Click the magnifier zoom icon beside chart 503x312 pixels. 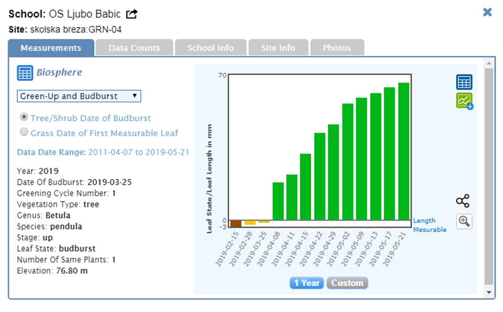[464, 221]
